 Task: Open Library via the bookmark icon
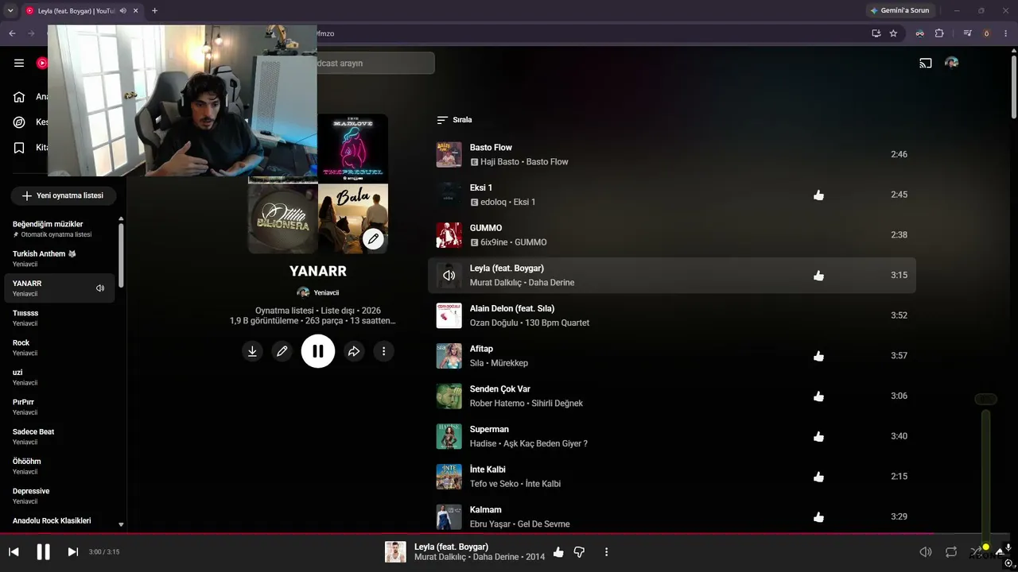point(19,148)
